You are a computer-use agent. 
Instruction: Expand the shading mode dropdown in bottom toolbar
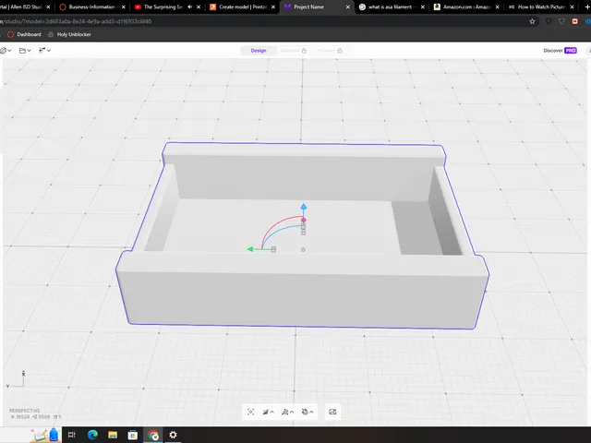[268, 412]
